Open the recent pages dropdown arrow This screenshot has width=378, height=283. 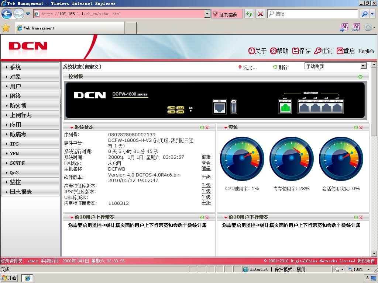[x=28, y=14]
